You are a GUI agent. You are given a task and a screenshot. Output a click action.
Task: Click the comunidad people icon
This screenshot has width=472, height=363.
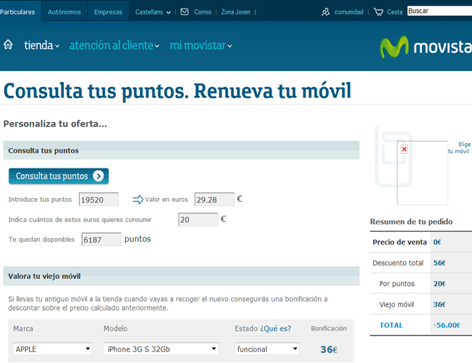tap(325, 12)
